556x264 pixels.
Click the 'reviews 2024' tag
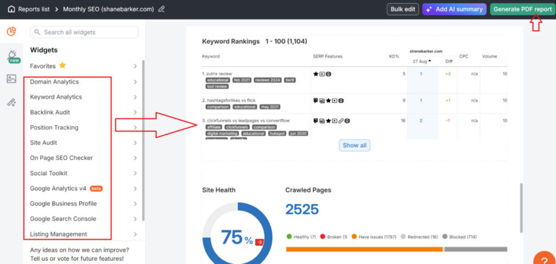pyautogui.click(x=267, y=80)
